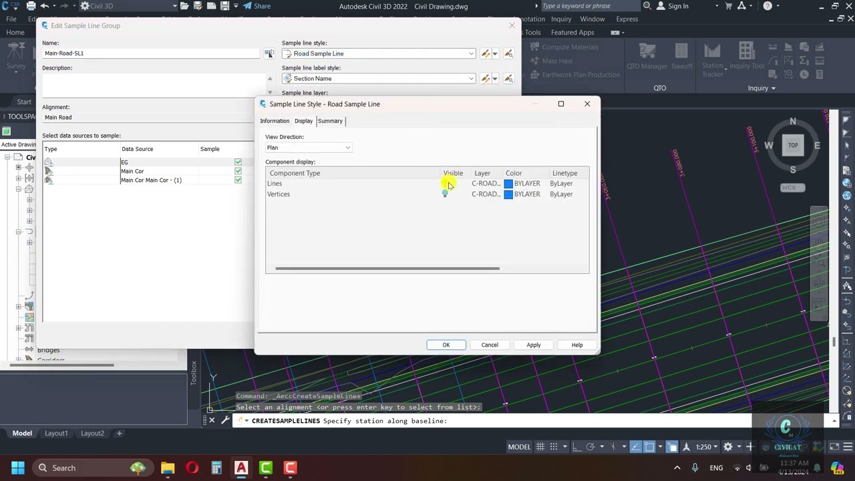The width and height of the screenshot is (855, 481).
Task: Toggle ortho mode in status bar
Action: (x=576, y=447)
